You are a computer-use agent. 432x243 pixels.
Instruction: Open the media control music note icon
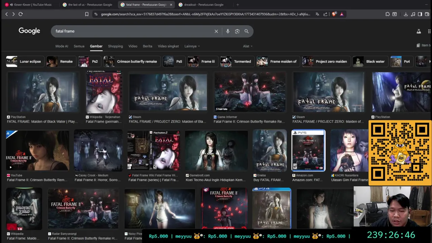pyautogui.click(x=413, y=14)
